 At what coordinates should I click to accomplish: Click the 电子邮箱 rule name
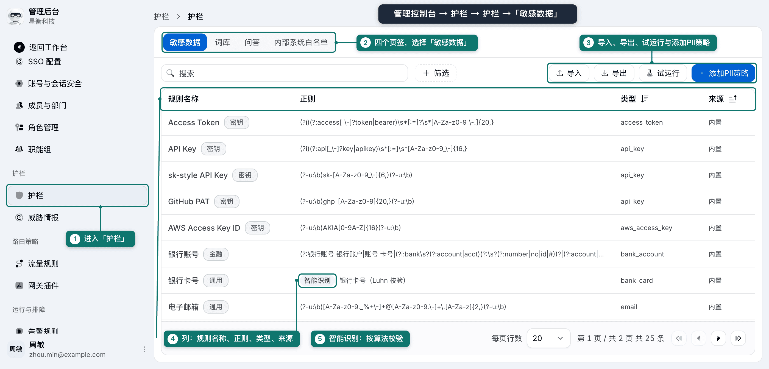pos(183,307)
